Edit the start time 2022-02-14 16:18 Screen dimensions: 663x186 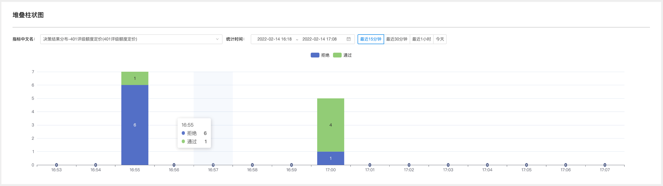click(274, 39)
